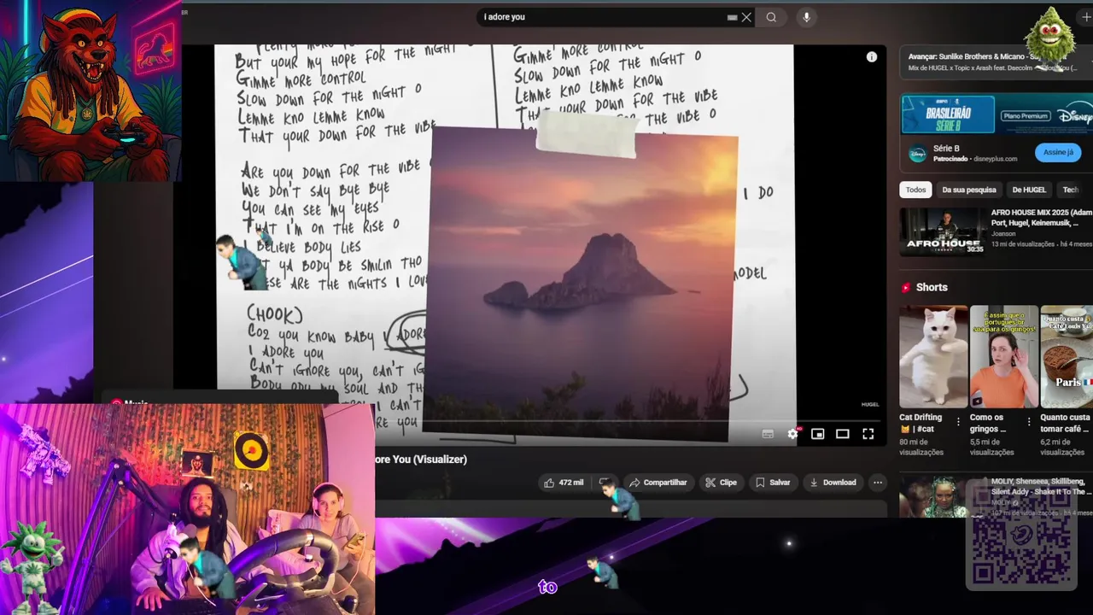Open the video info card icon
The image size is (1093, 615).
pyautogui.click(x=871, y=57)
